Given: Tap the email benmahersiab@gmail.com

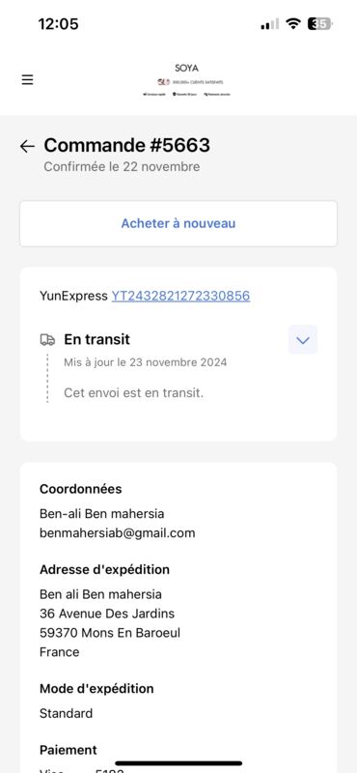Looking at the screenshot, I should tap(117, 533).
